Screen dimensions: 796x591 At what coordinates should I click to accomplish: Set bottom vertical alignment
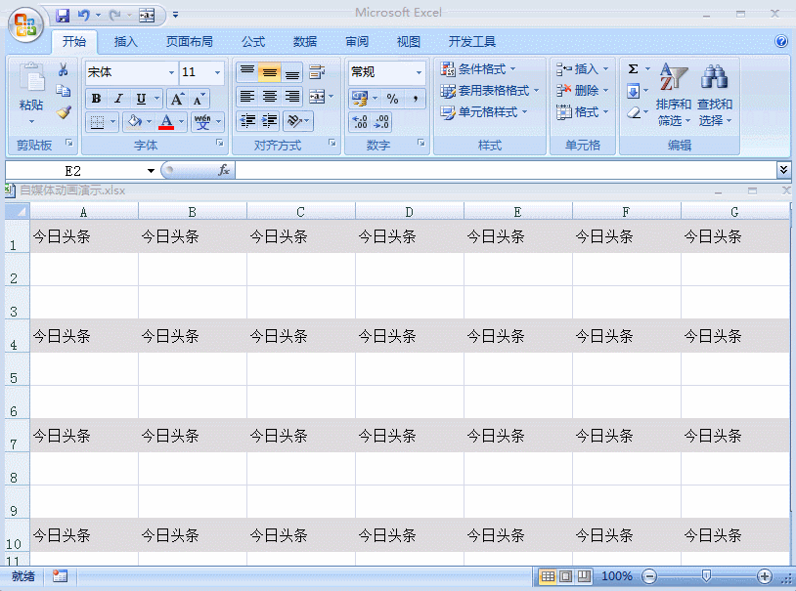point(292,72)
